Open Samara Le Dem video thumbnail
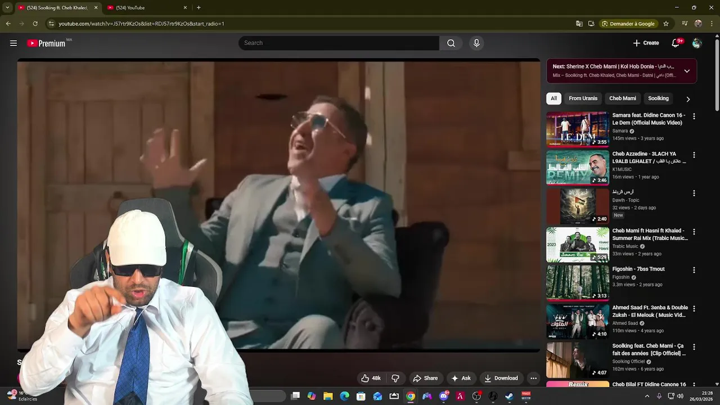720x405 pixels. [578, 129]
